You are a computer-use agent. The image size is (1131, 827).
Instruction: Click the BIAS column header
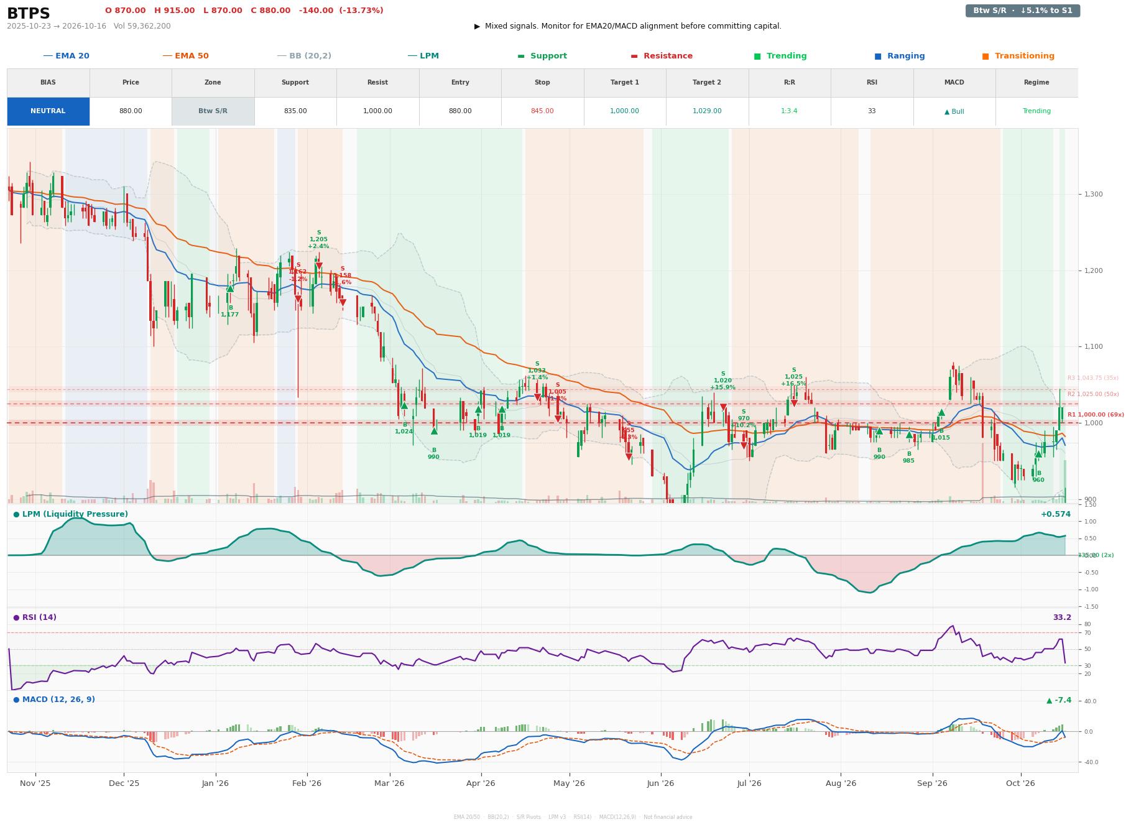click(x=48, y=83)
